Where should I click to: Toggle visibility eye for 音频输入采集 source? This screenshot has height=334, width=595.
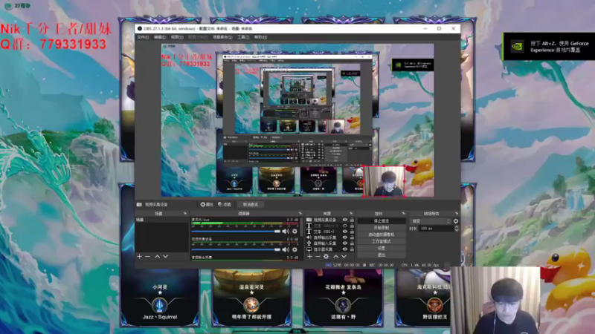pos(345,243)
